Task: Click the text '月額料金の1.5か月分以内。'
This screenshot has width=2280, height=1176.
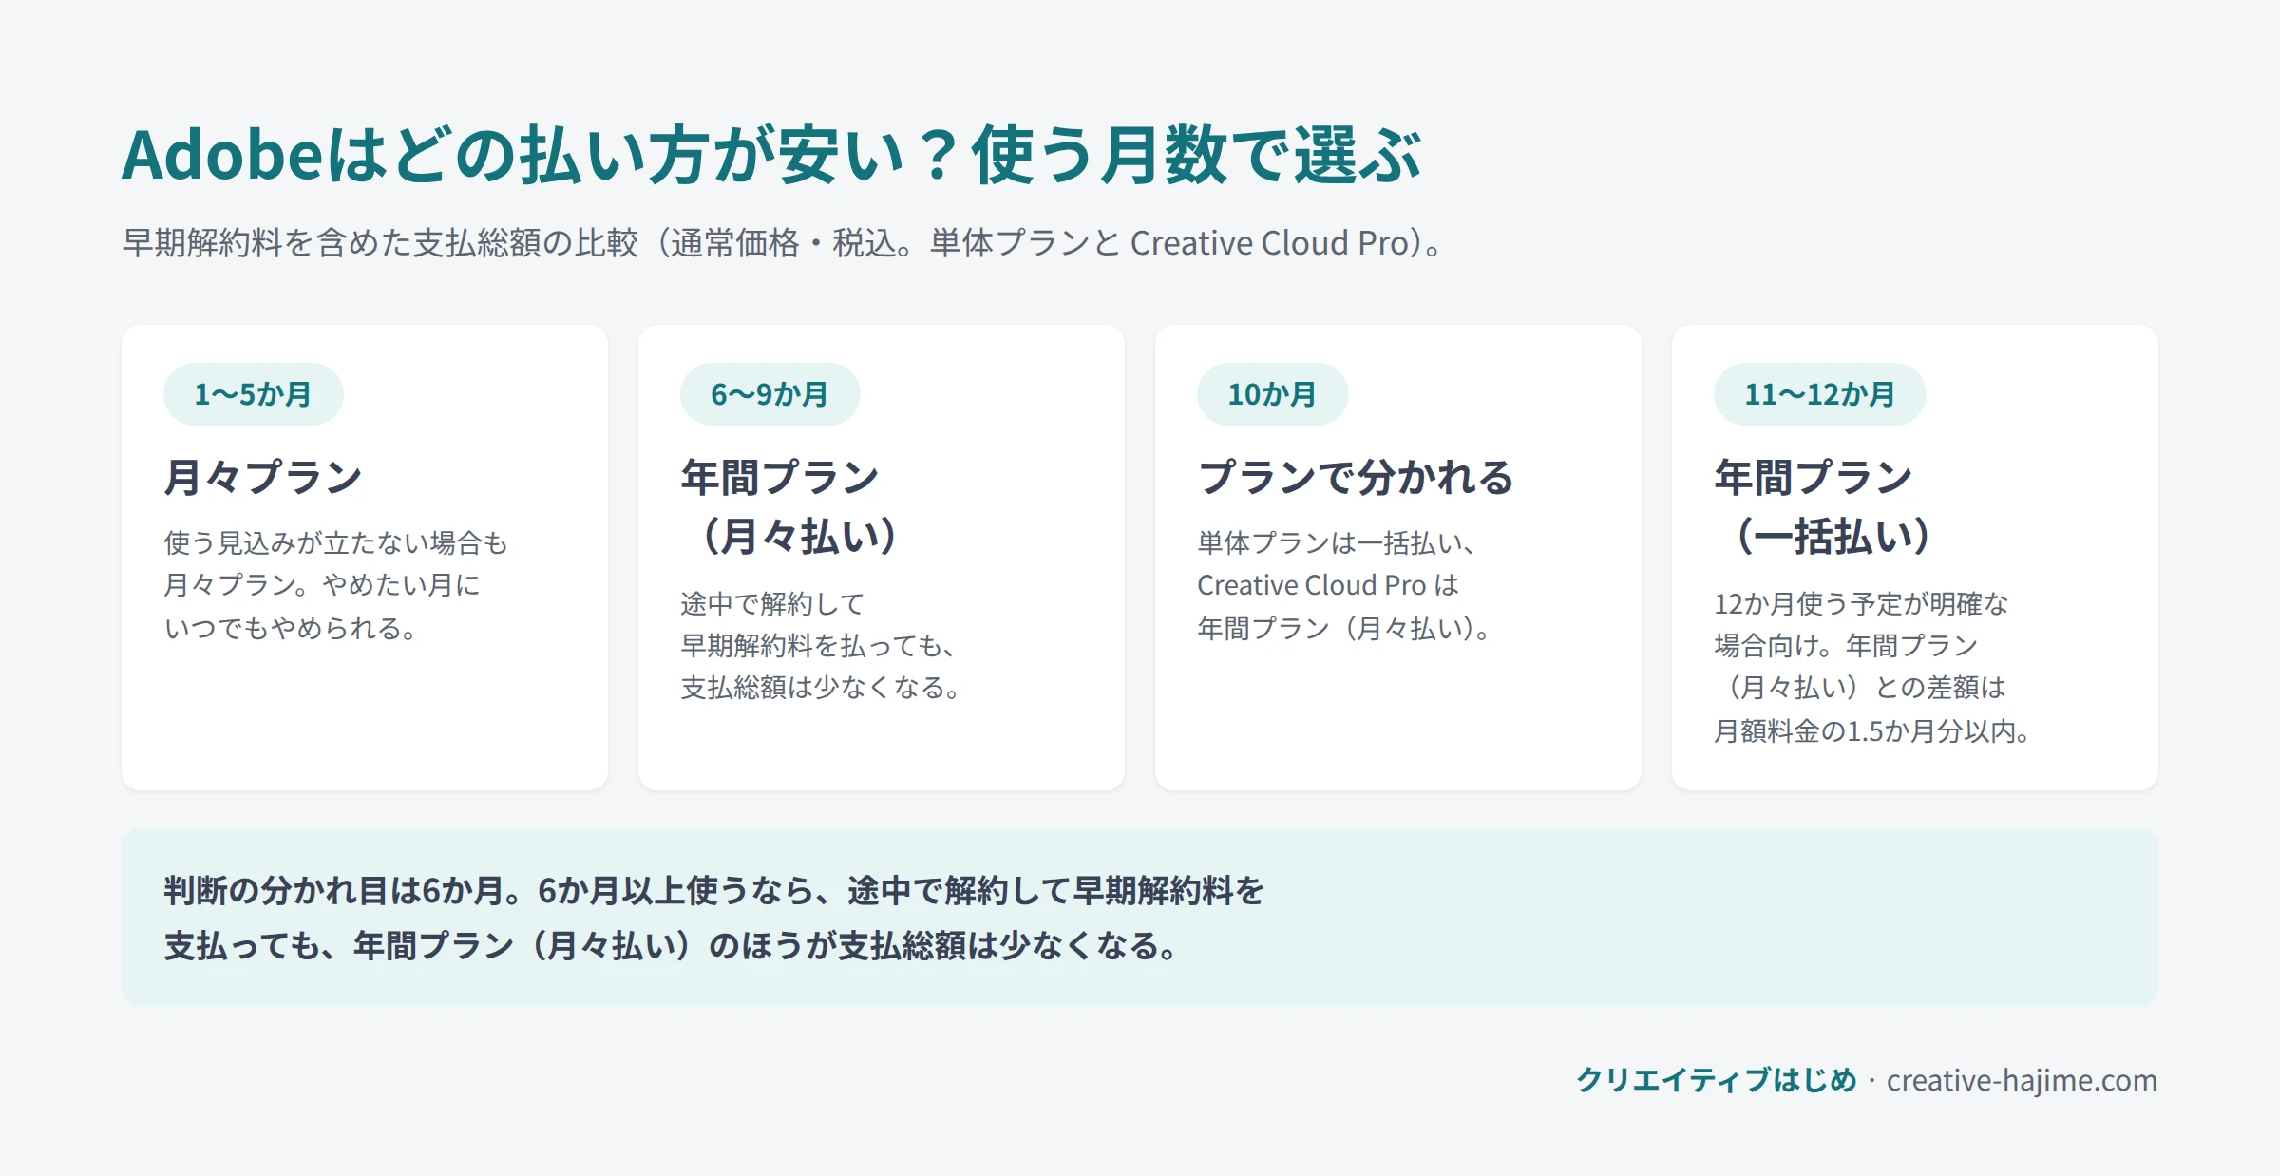Action: (1872, 730)
